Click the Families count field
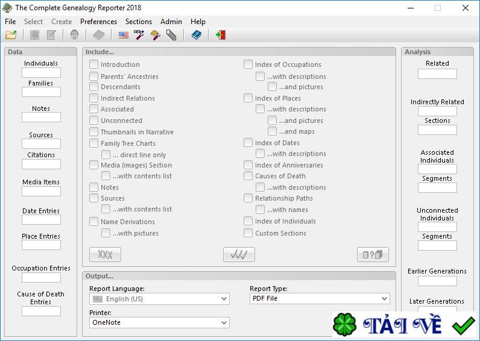 point(42,92)
